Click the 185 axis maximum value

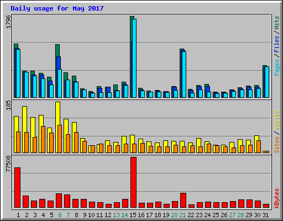coord(8,105)
